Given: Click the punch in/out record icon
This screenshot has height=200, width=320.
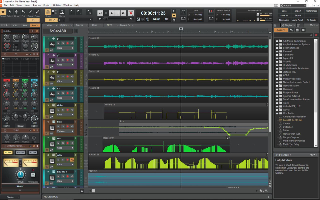Looking at the screenshot, I should point(211,11).
